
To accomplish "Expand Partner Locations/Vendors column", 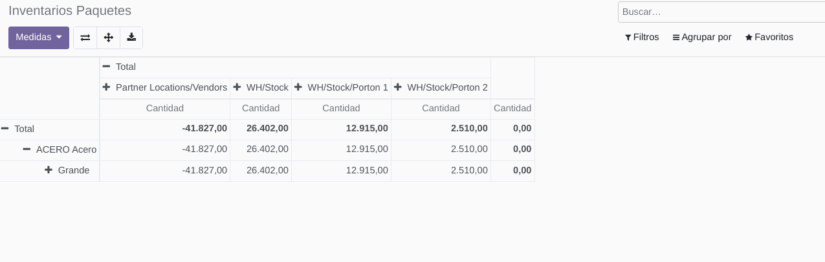I will (166, 87).
